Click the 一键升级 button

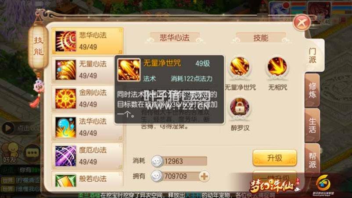point(275,177)
